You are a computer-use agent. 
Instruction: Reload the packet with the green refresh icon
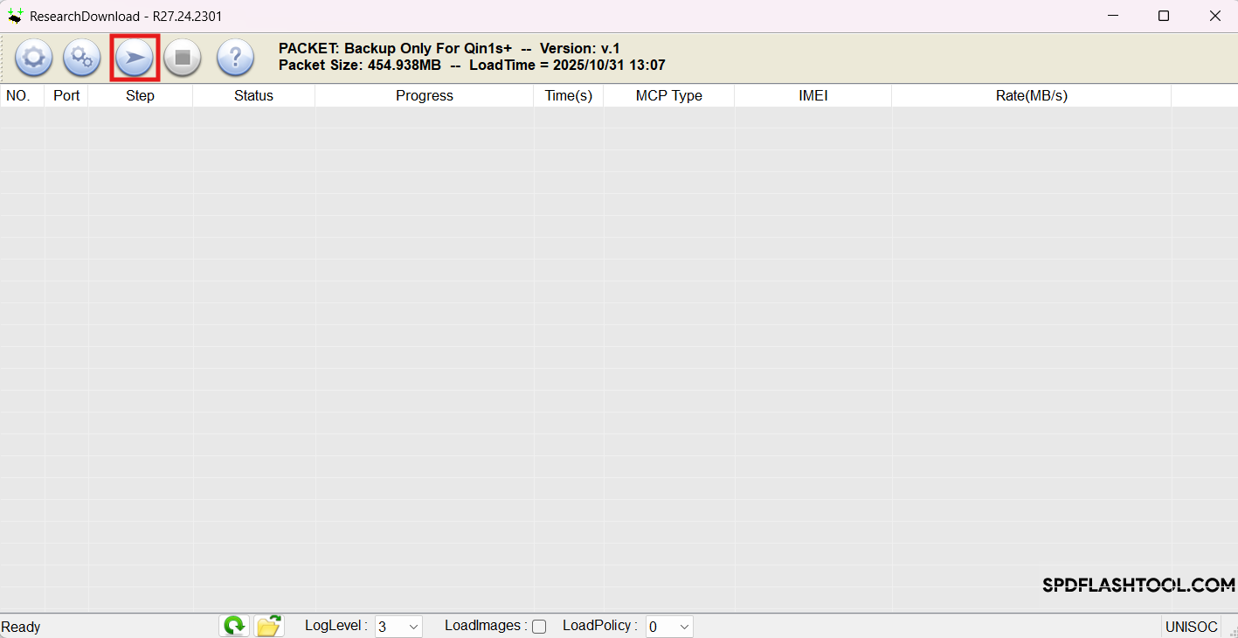[x=233, y=626]
